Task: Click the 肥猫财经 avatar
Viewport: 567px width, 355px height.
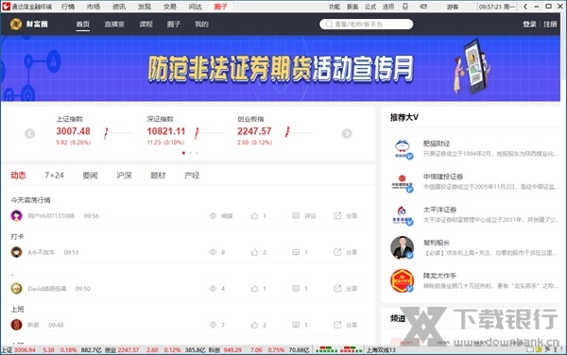Action: 403,149
